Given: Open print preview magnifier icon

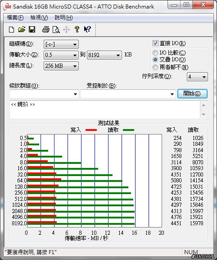Looking at the screenshot, I should 56,30.
